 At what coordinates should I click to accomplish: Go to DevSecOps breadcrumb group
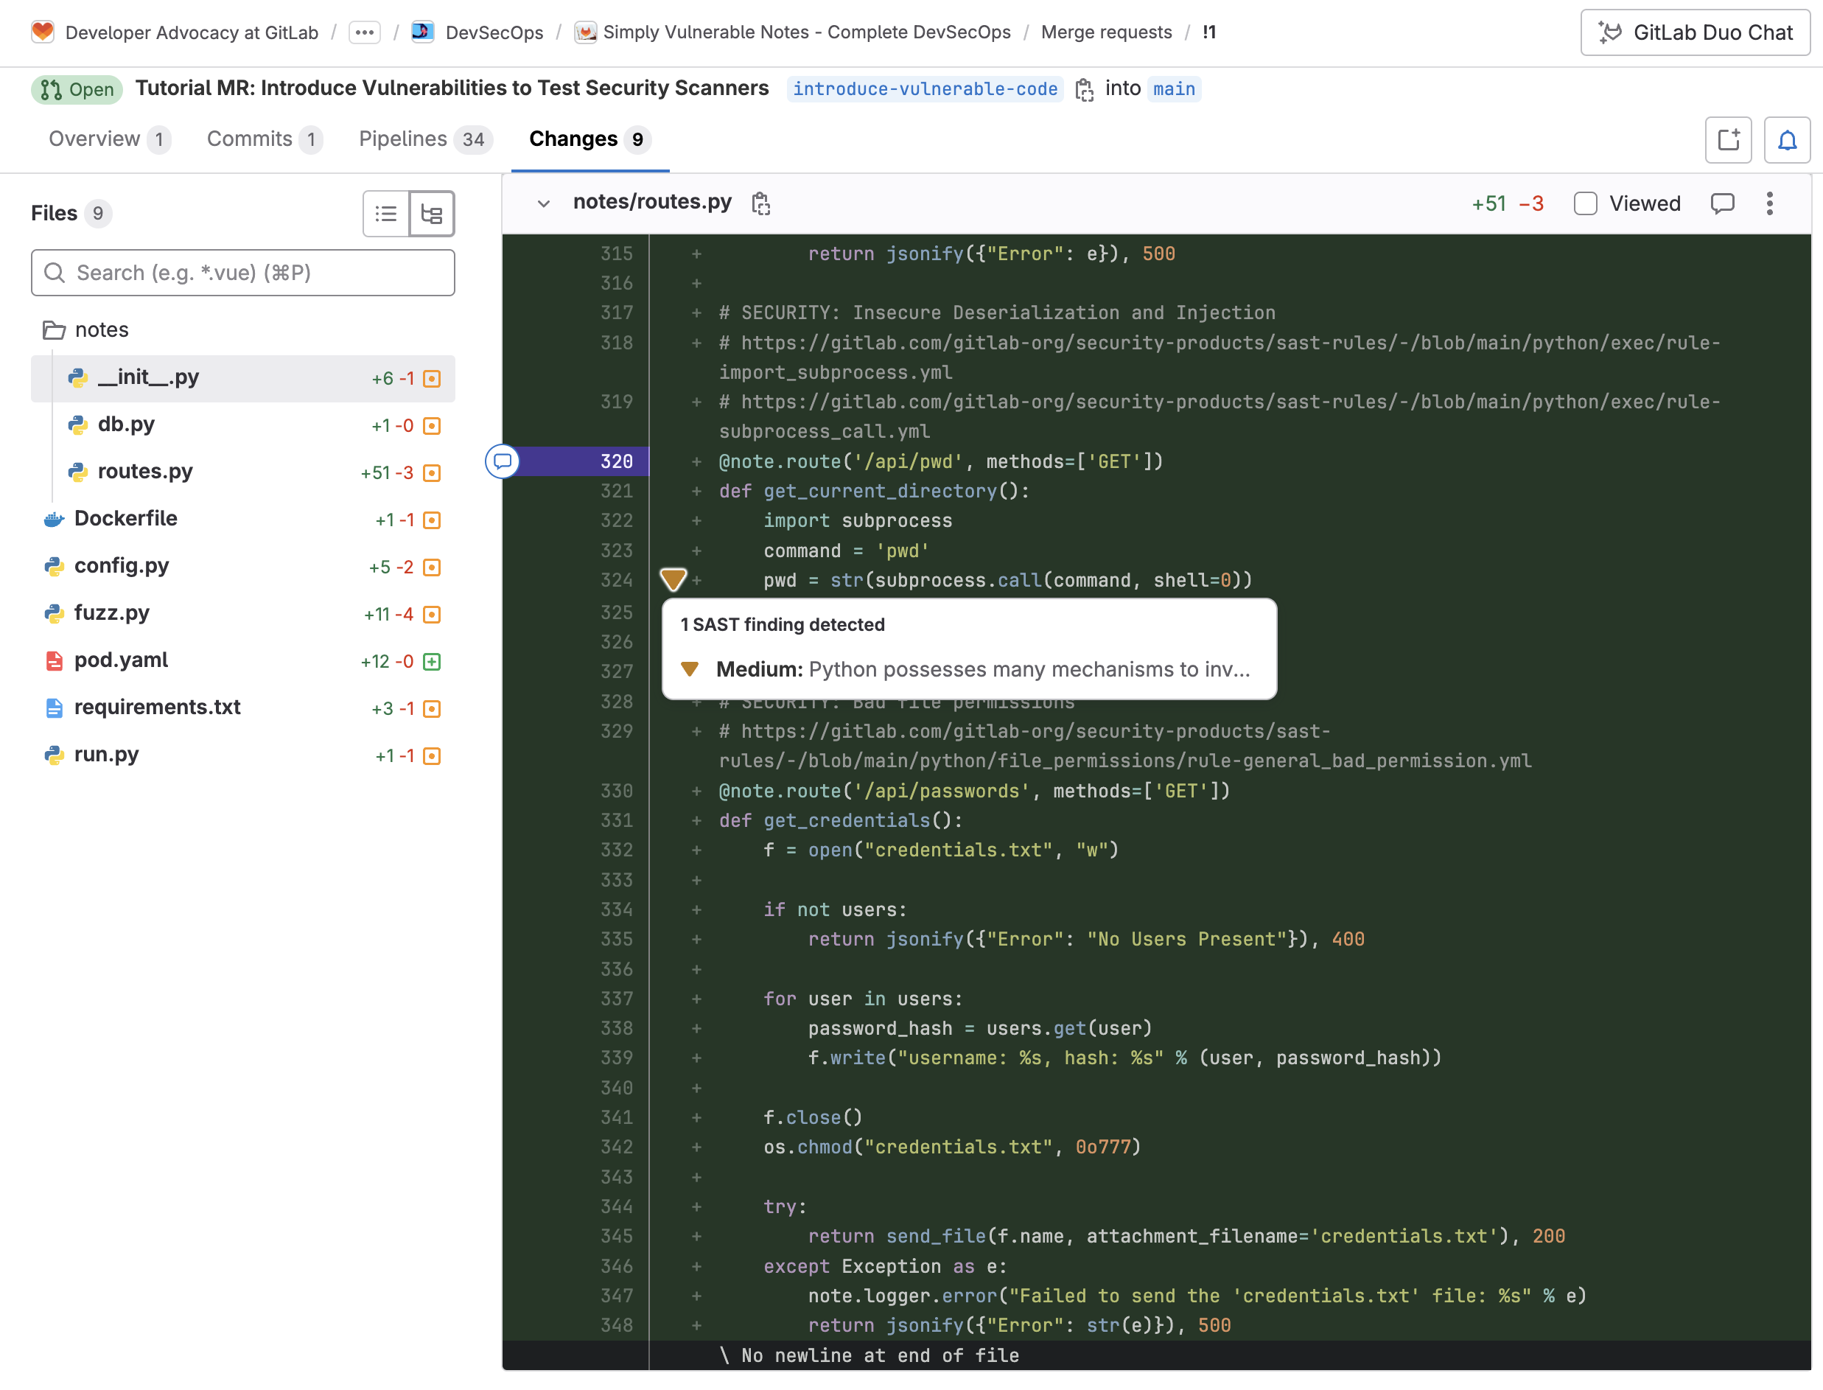(x=494, y=32)
